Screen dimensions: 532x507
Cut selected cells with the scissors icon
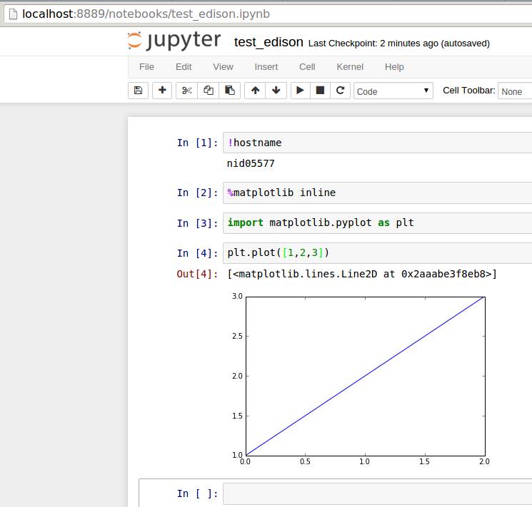[x=186, y=91]
